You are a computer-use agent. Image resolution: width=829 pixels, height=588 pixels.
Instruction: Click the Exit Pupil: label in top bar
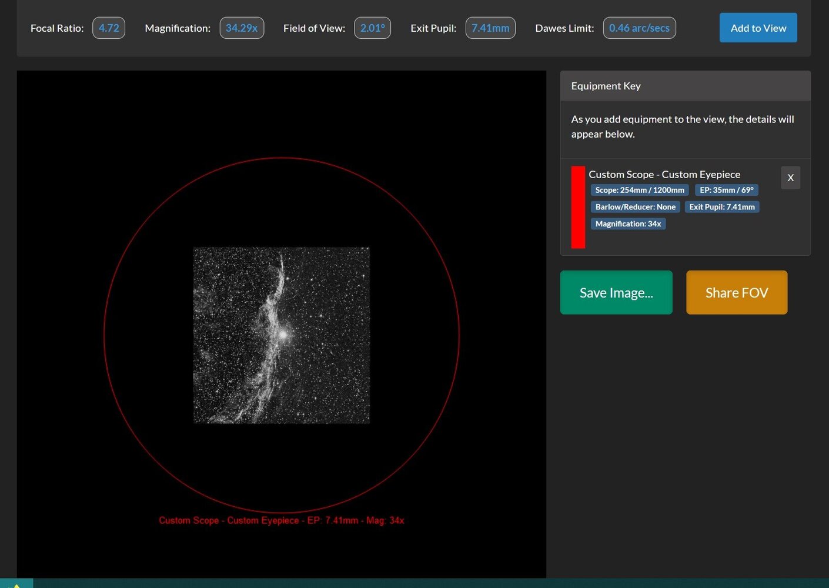point(433,28)
